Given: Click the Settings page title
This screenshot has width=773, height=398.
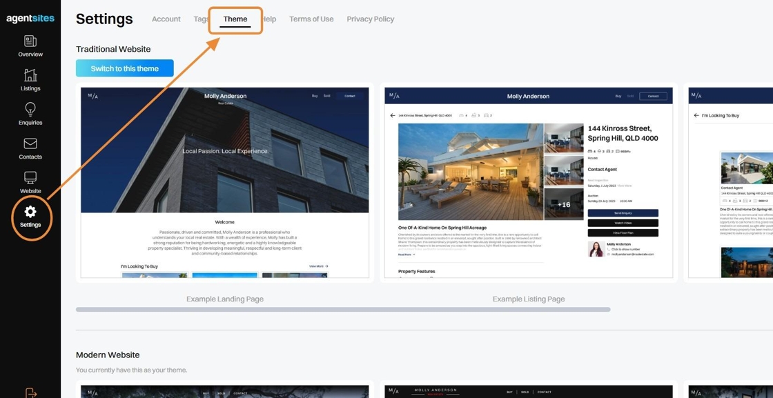Looking at the screenshot, I should tap(104, 19).
